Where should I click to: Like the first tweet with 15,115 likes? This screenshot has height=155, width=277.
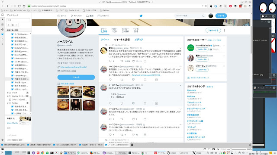click(134, 61)
